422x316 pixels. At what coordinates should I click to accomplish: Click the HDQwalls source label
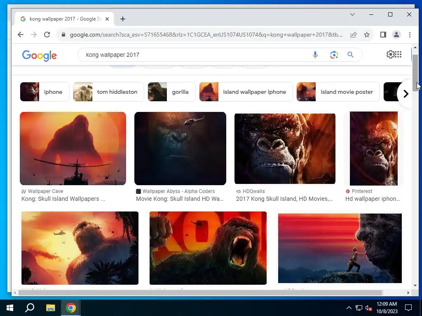(254, 191)
